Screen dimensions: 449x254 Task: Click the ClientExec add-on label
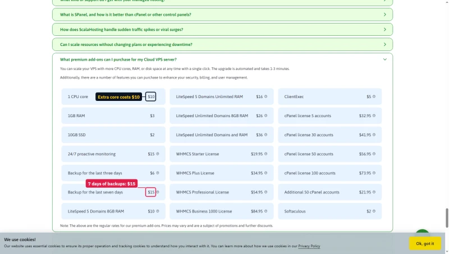pos(294,96)
